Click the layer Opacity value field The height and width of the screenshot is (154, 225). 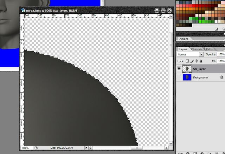tap(221, 54)
